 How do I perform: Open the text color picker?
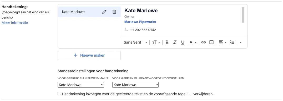click(x=193, y=43)
